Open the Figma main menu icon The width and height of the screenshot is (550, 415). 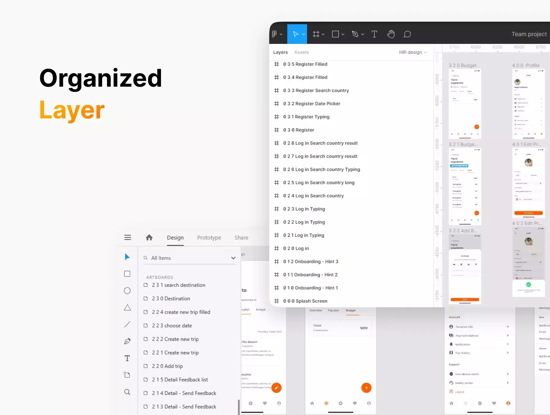(x=274, y=34)
